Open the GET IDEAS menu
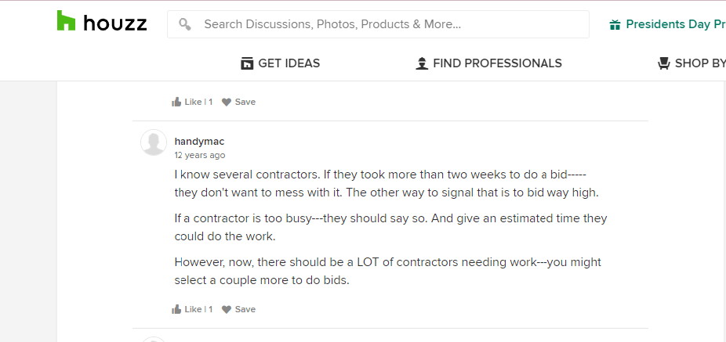The image size is (726, 342). pos(281,63)
